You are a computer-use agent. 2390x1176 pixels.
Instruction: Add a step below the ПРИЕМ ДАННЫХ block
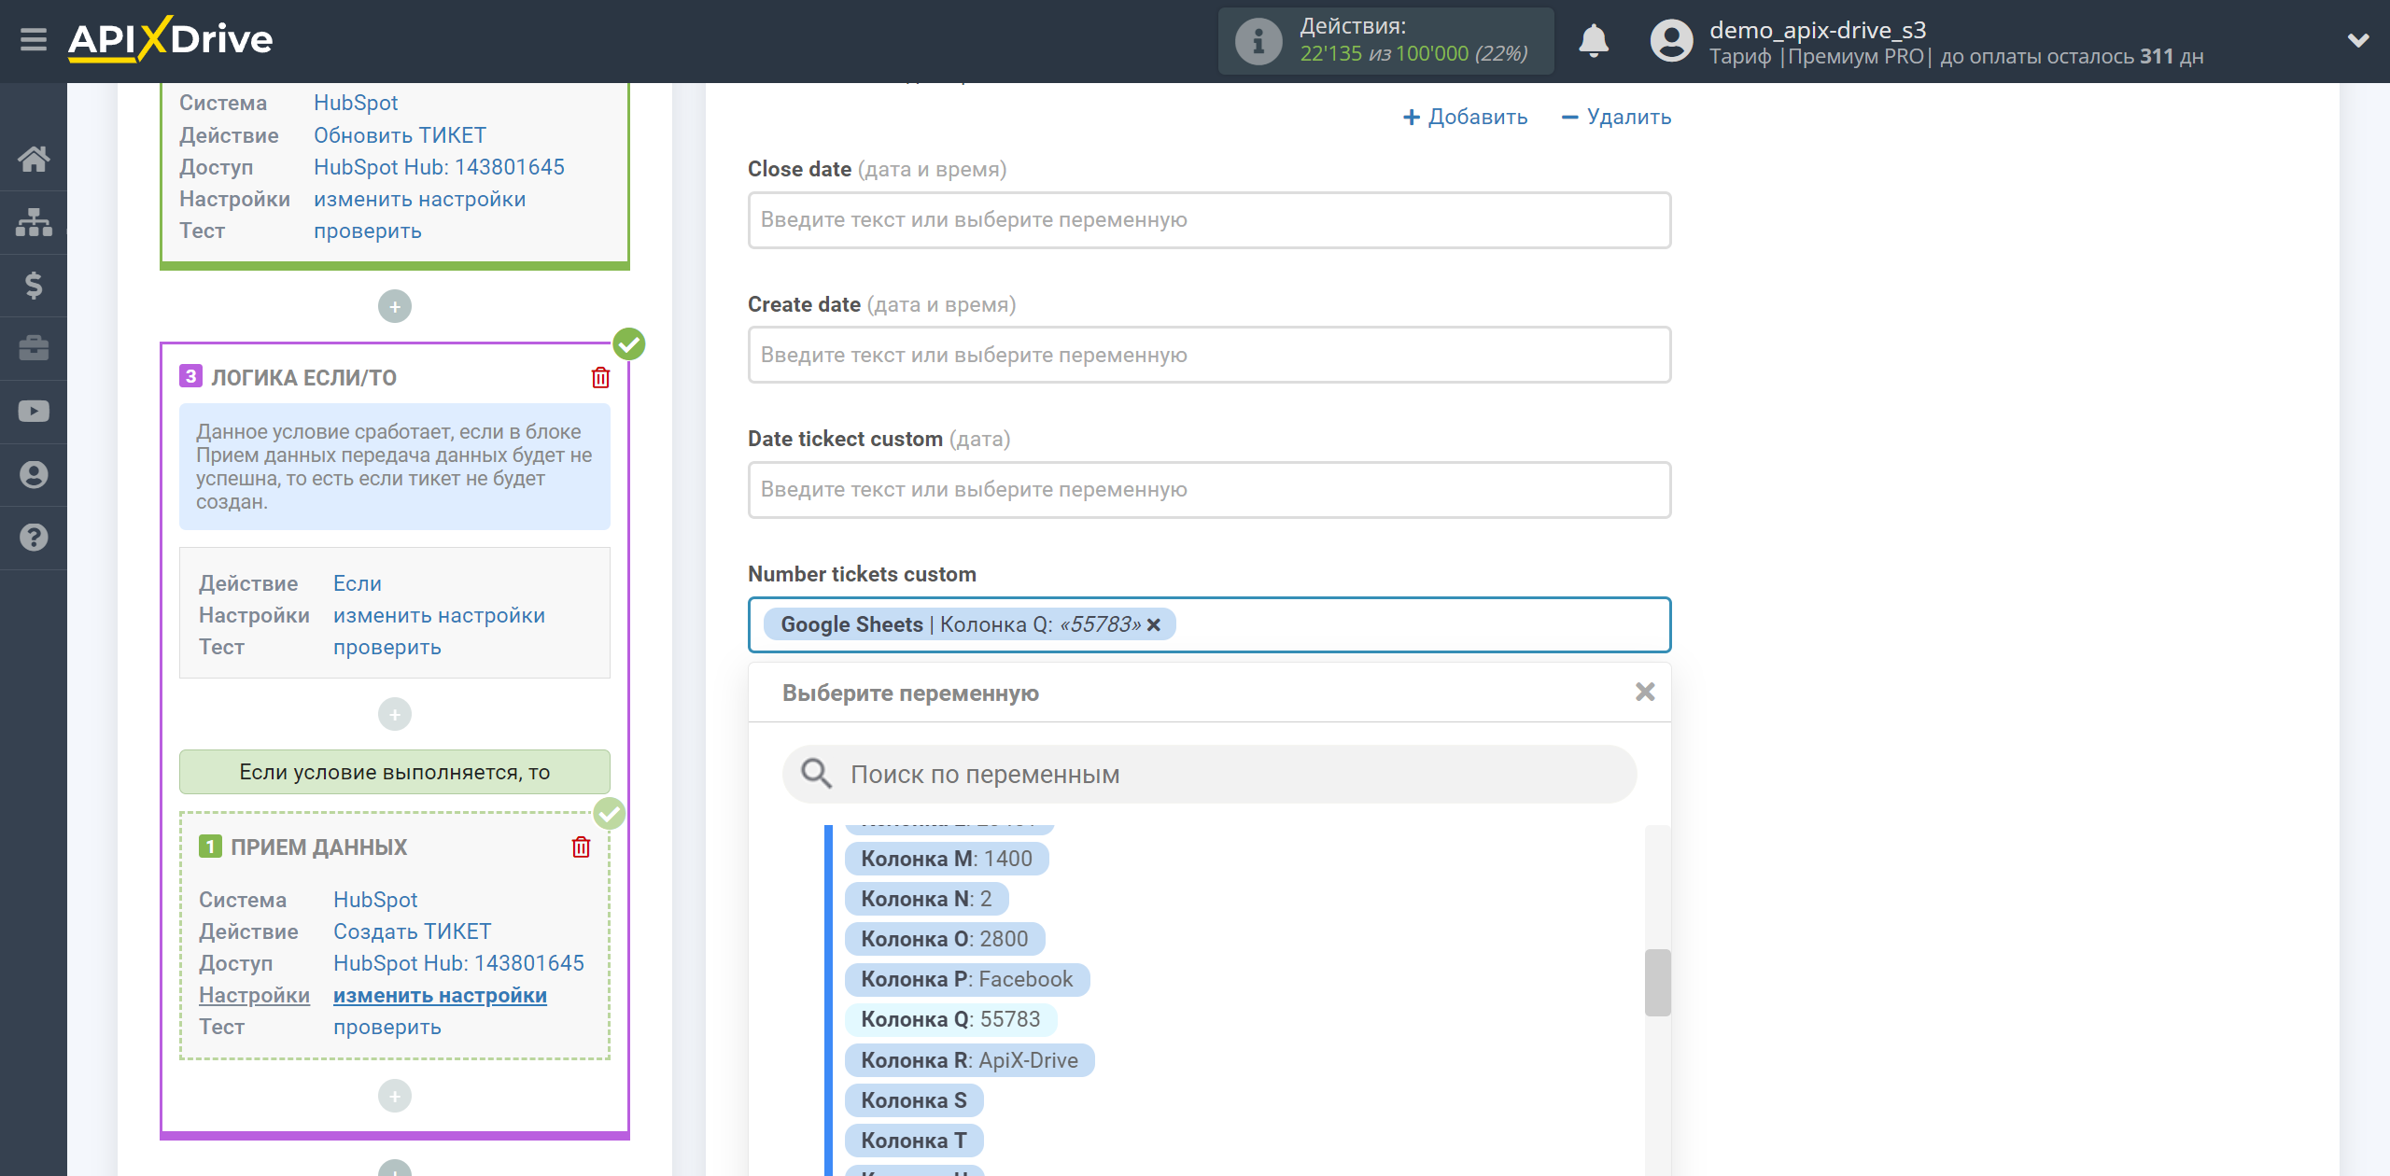point(395,1096)
